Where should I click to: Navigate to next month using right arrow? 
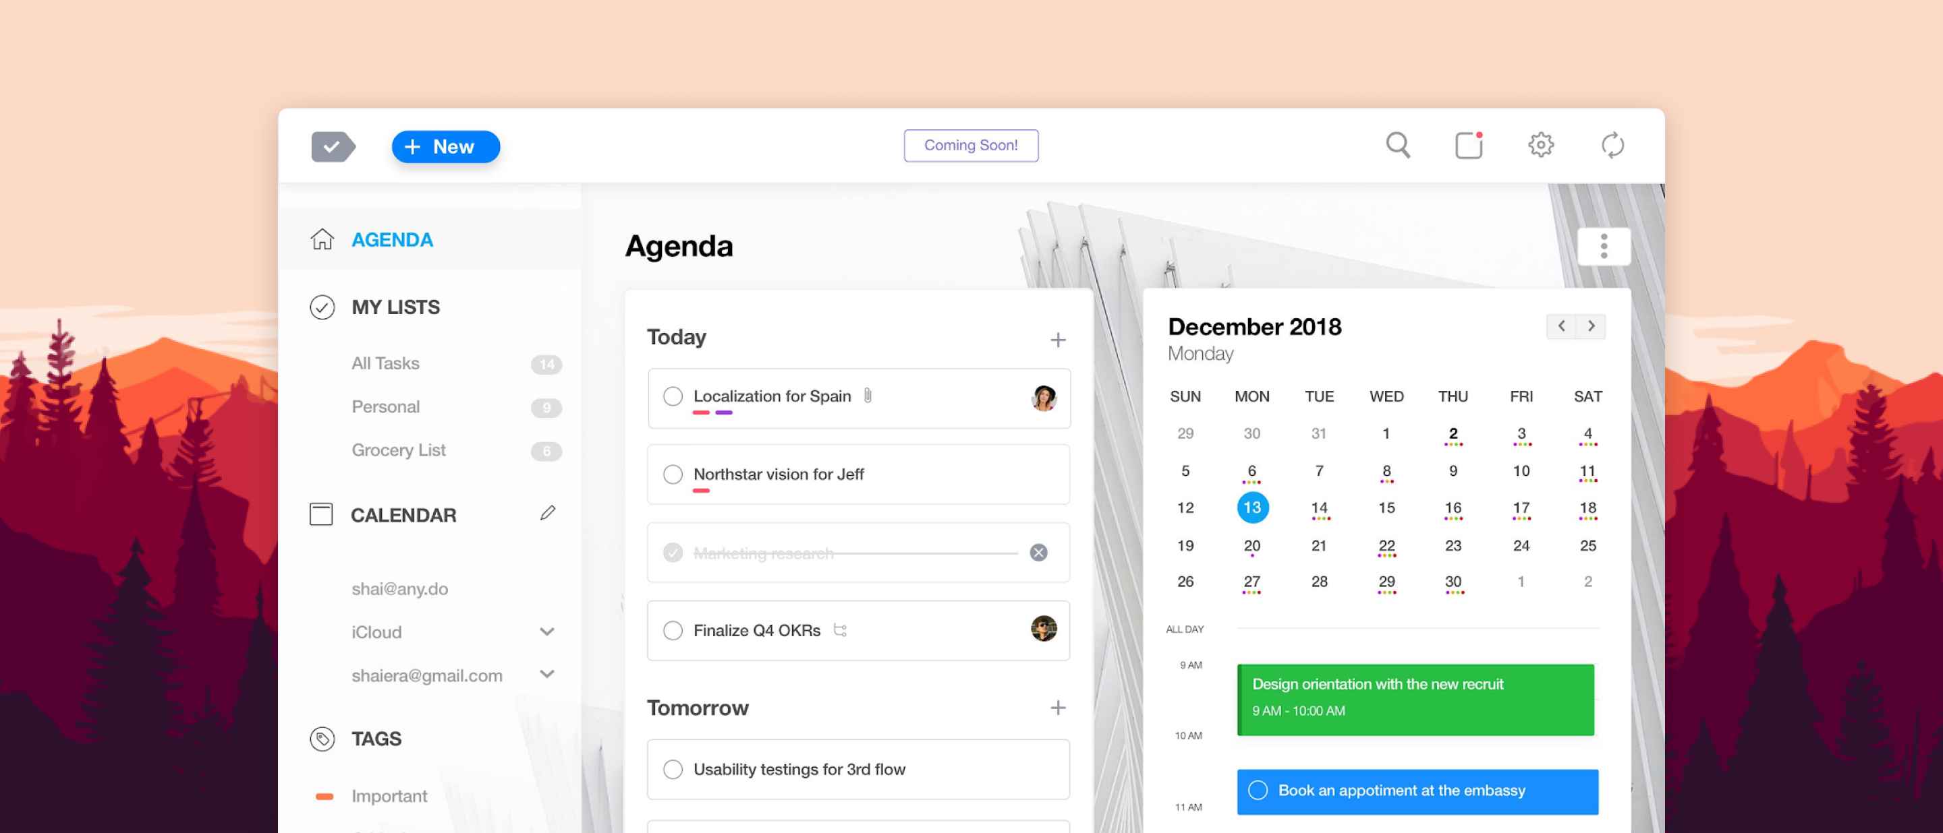tap(1591, 326)
